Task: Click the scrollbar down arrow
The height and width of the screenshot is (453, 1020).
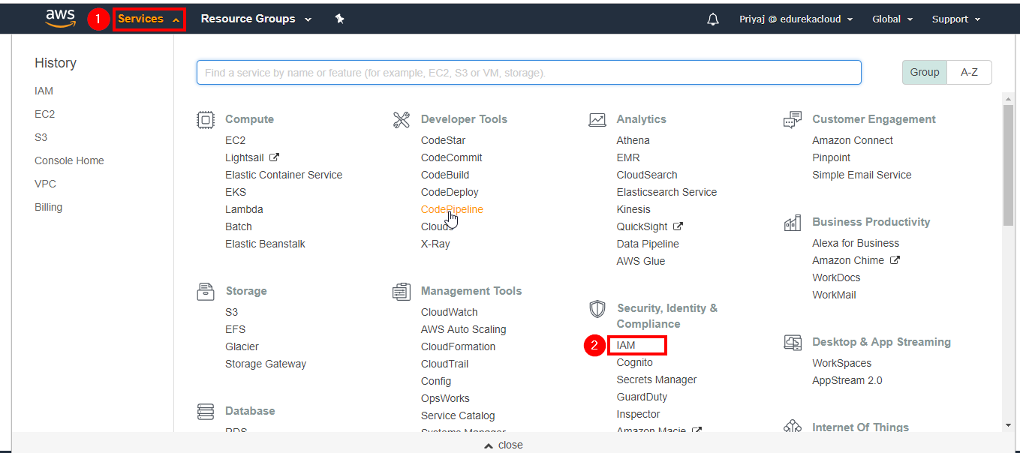Action: 1008,425
